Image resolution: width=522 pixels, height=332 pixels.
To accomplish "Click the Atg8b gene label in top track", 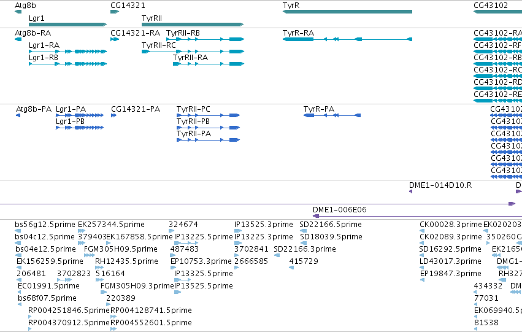I will tap(25, 6).
